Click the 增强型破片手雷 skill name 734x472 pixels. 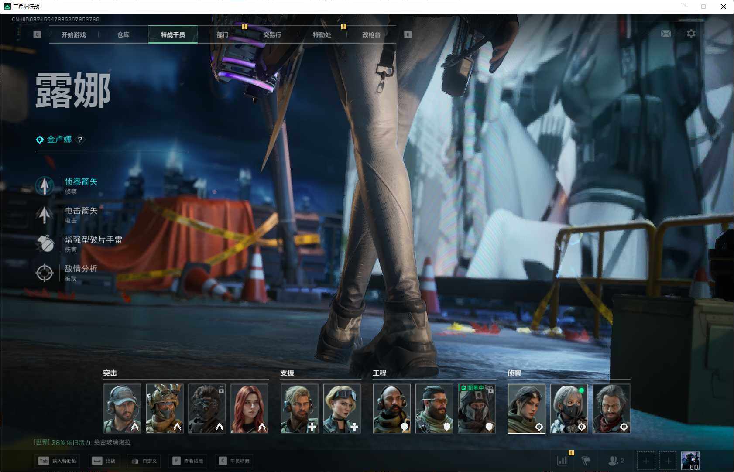point(93,239)
